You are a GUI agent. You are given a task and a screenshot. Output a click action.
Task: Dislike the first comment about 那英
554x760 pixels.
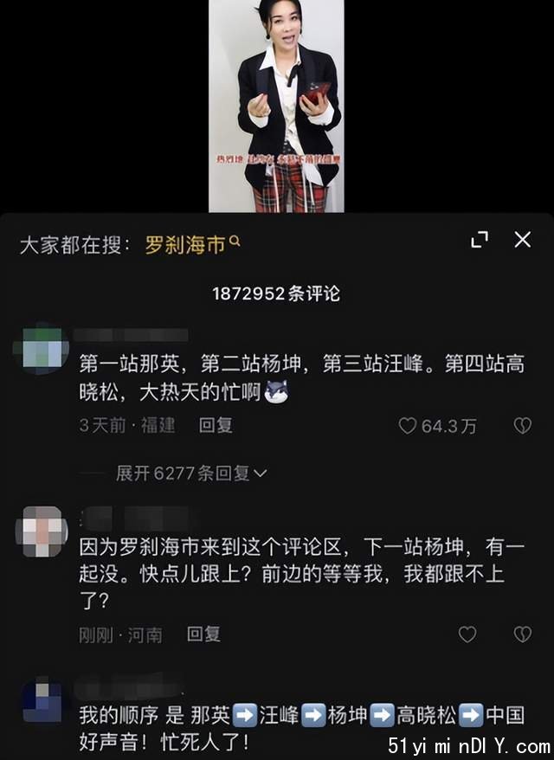click(x=523, y=426)
